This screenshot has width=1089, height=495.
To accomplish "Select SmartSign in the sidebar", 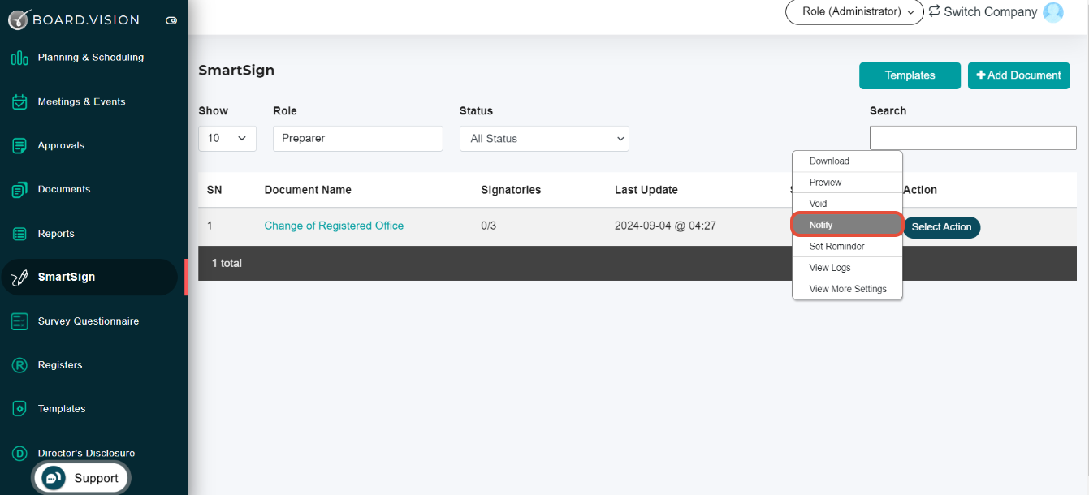I will pos(89,278).
